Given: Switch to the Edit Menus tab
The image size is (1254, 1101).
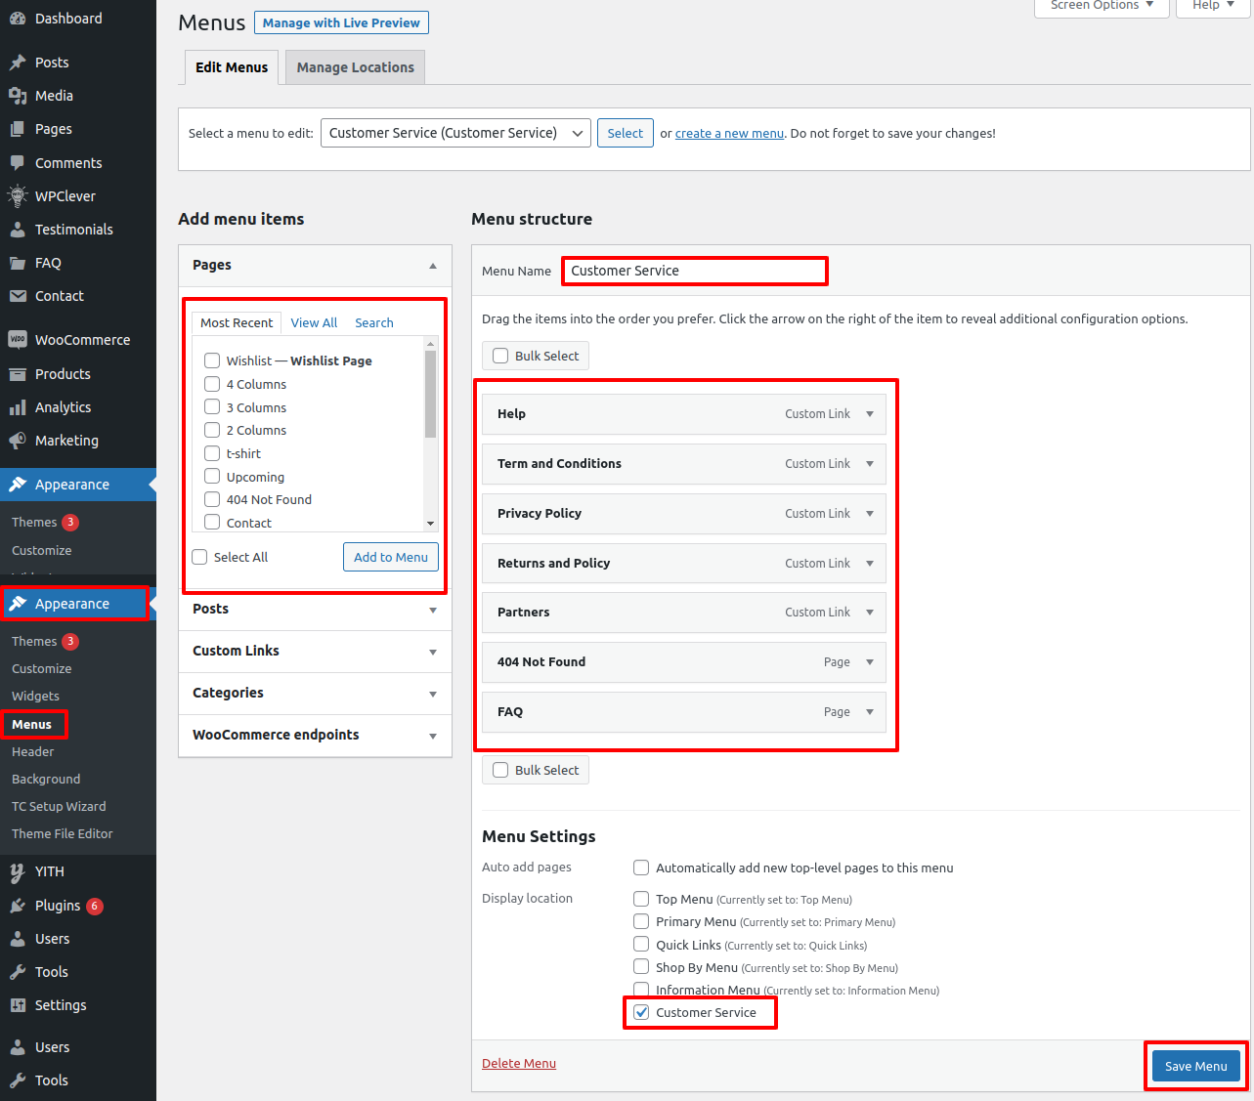Looking at the screenshot, I should (232, 67).
